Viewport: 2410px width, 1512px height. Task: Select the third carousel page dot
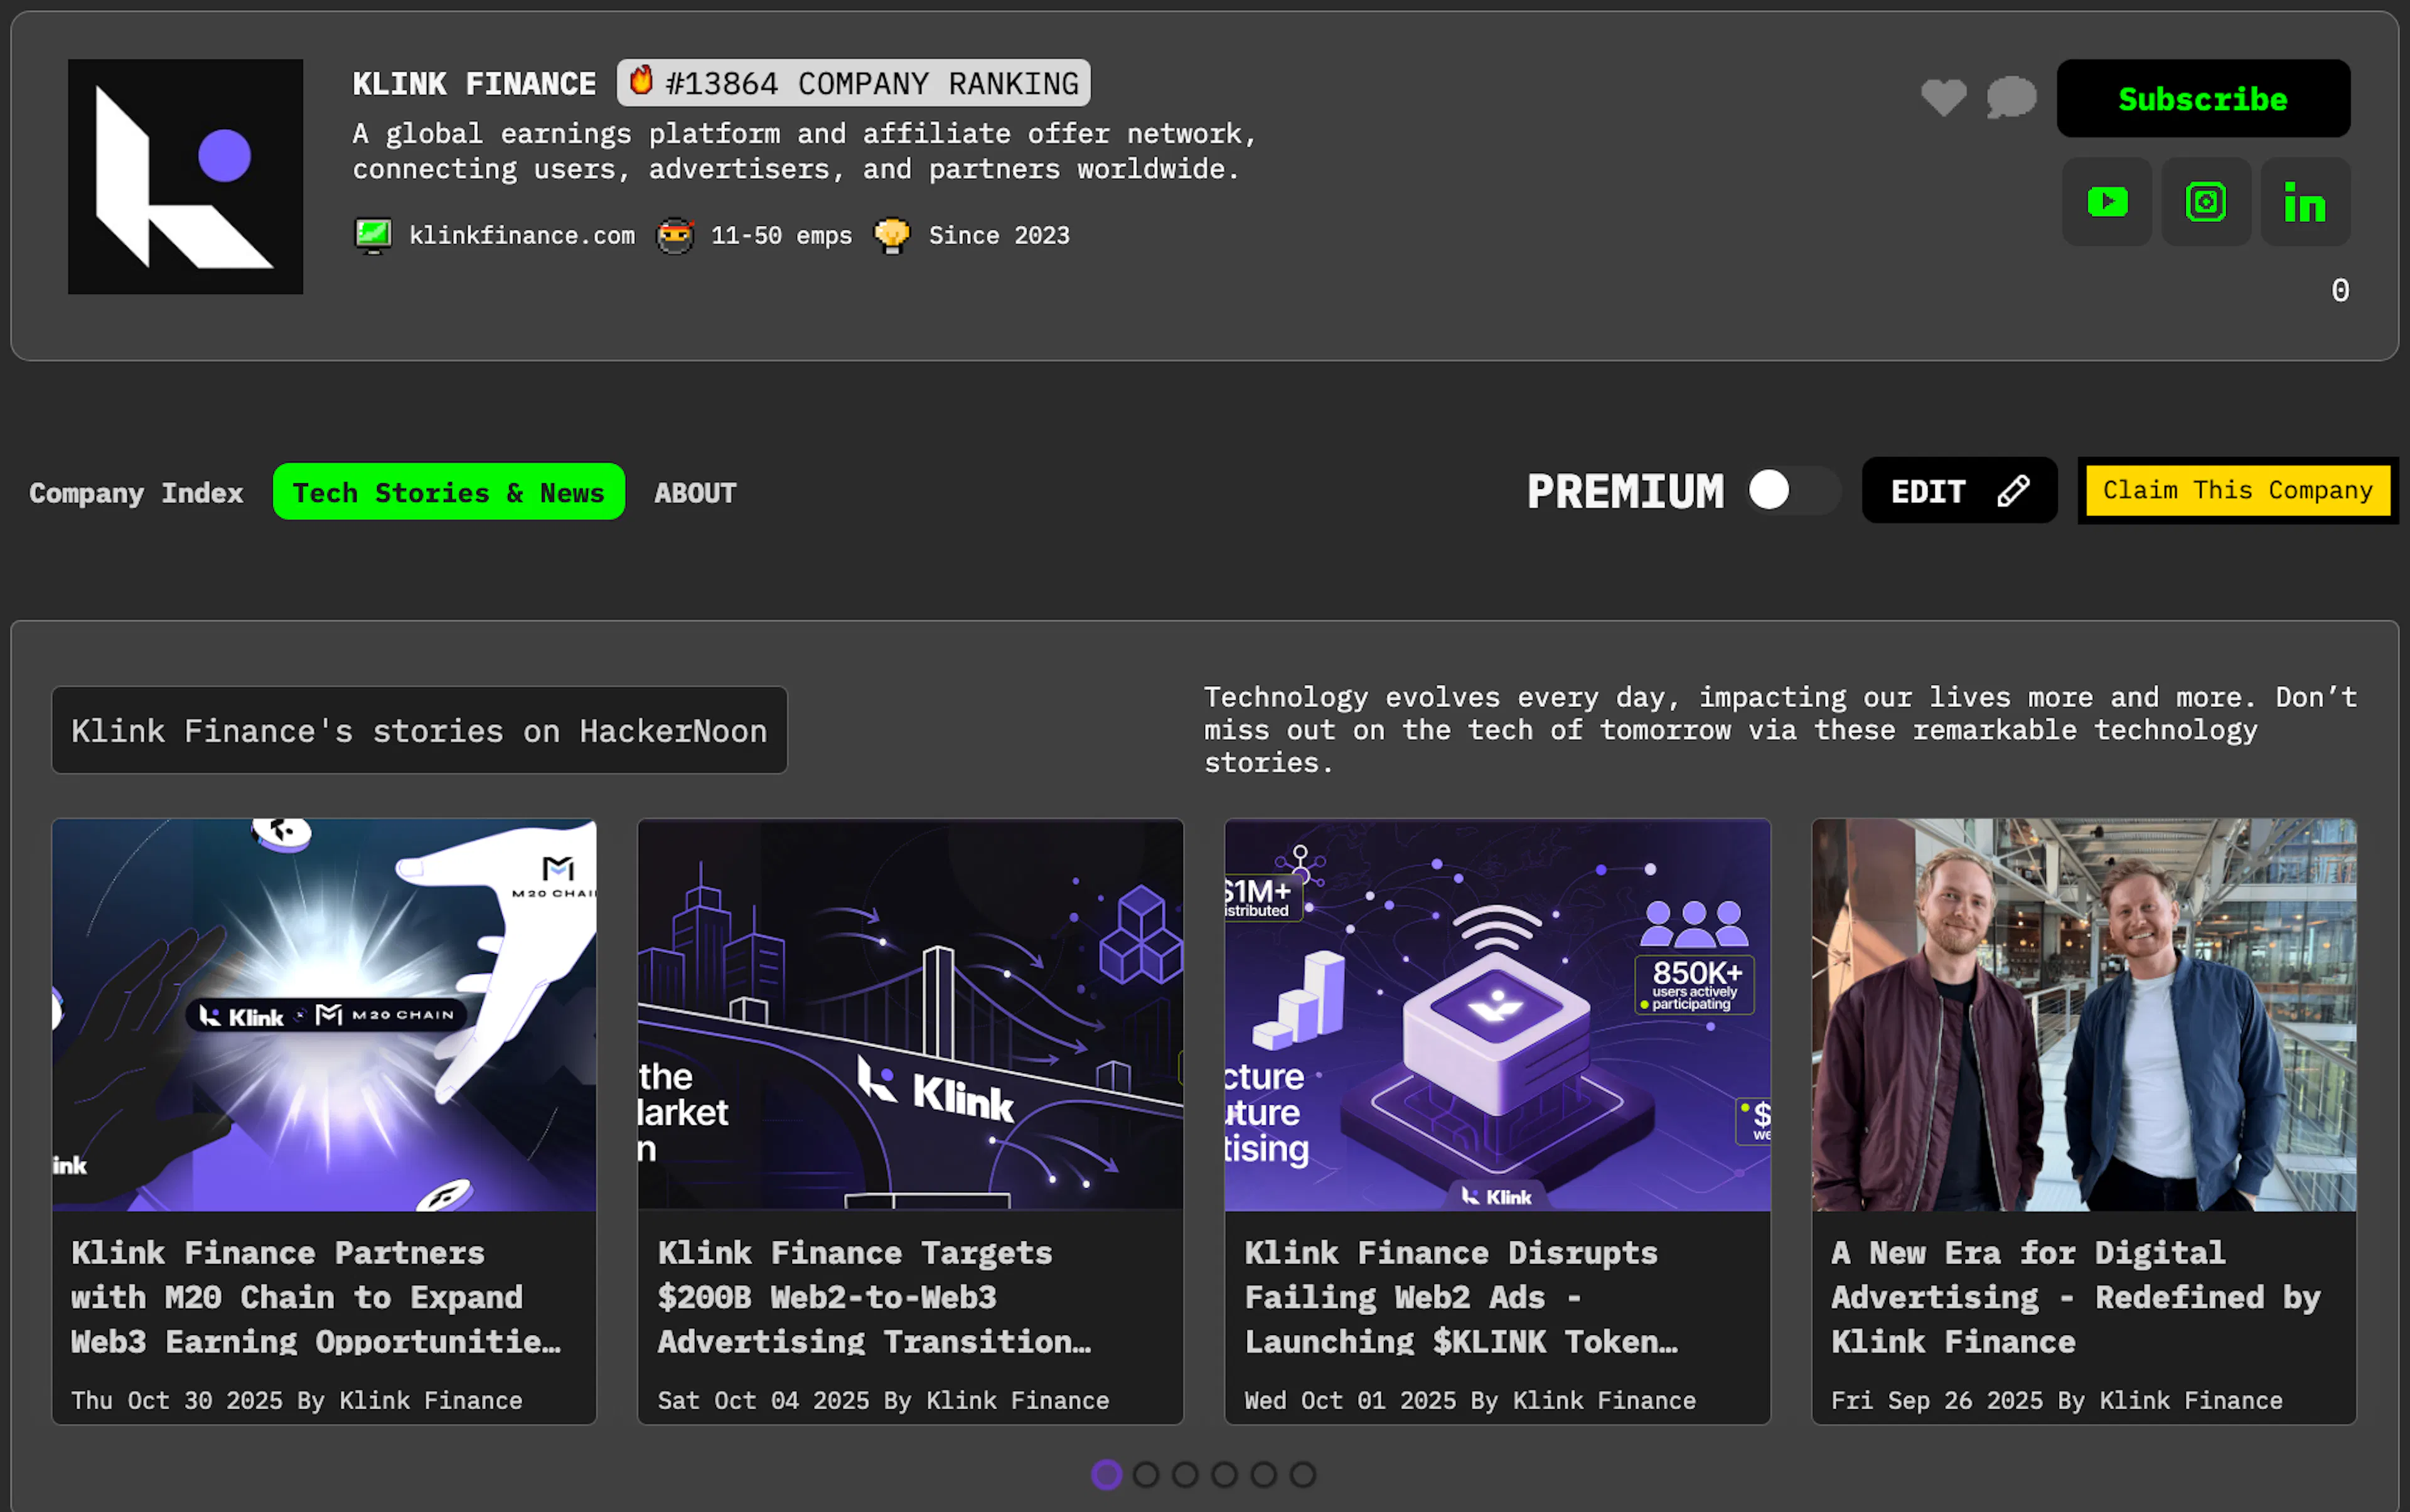point(1185,1474)
